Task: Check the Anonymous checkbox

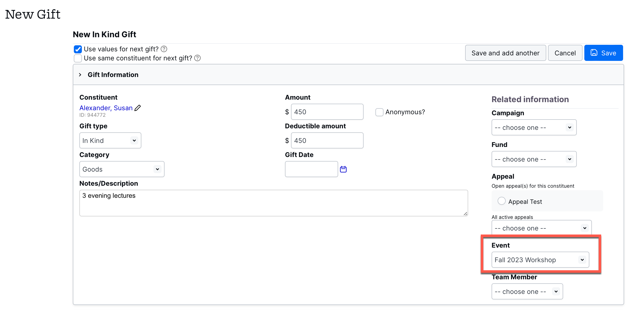Action: [379, 112]
